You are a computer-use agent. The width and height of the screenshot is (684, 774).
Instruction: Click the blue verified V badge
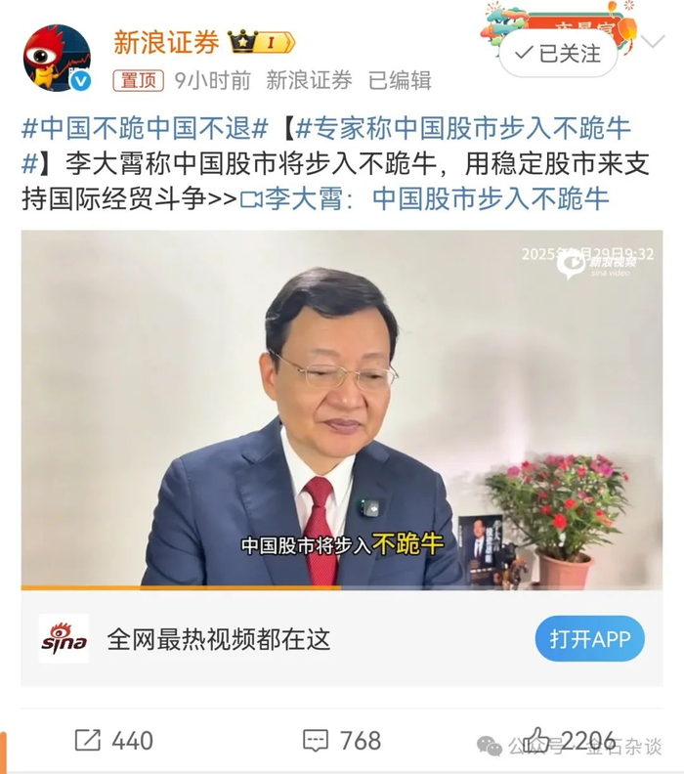click(x=80, y=80)
